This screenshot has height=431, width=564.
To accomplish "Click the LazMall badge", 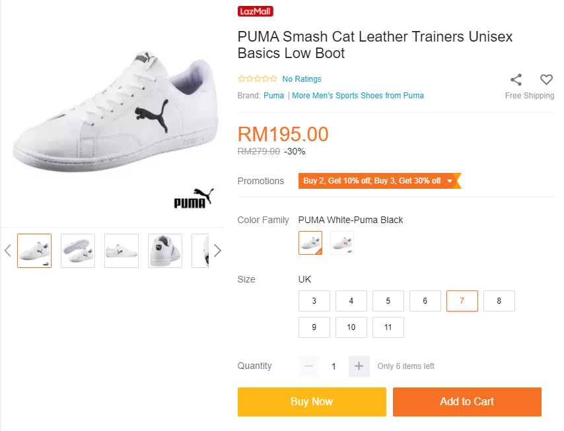I will pos(255,11).
